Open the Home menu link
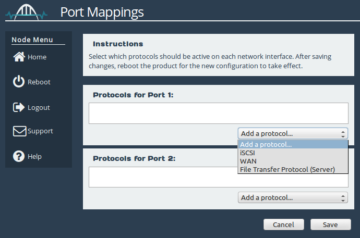360x238 pixels. pyautogui.click(x=37, y=57)
